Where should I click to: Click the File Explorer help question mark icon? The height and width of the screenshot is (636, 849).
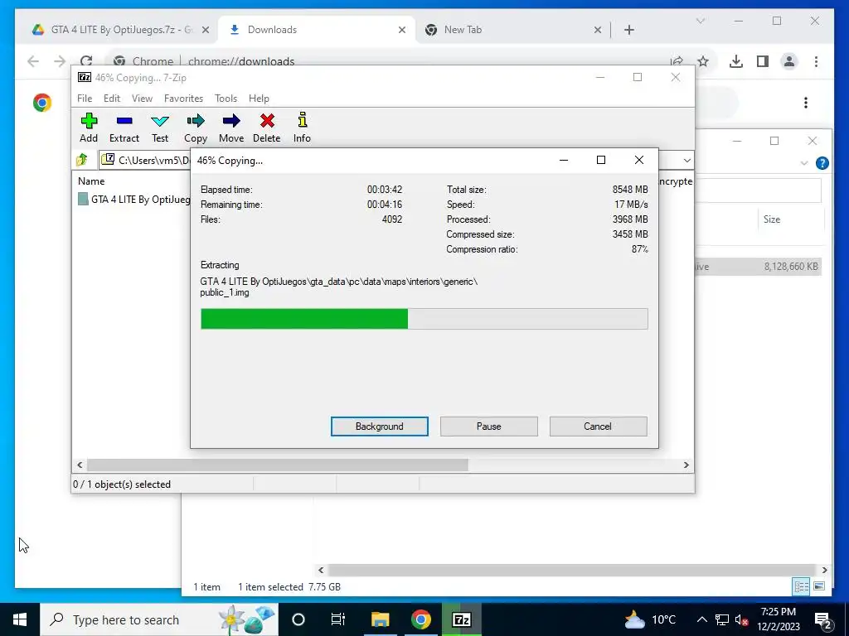(x=822, y=163)
